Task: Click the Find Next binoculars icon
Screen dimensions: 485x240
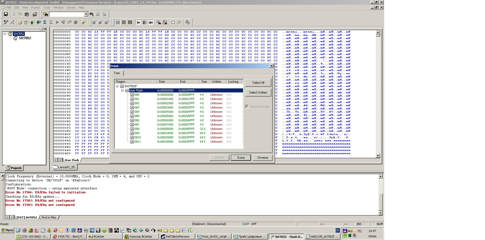Action: pyautogui.click(x=92, y=14)
